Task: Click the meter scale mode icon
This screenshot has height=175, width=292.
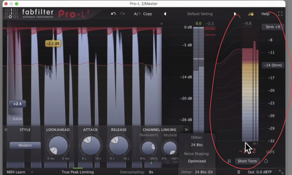Action: point(239,172)
